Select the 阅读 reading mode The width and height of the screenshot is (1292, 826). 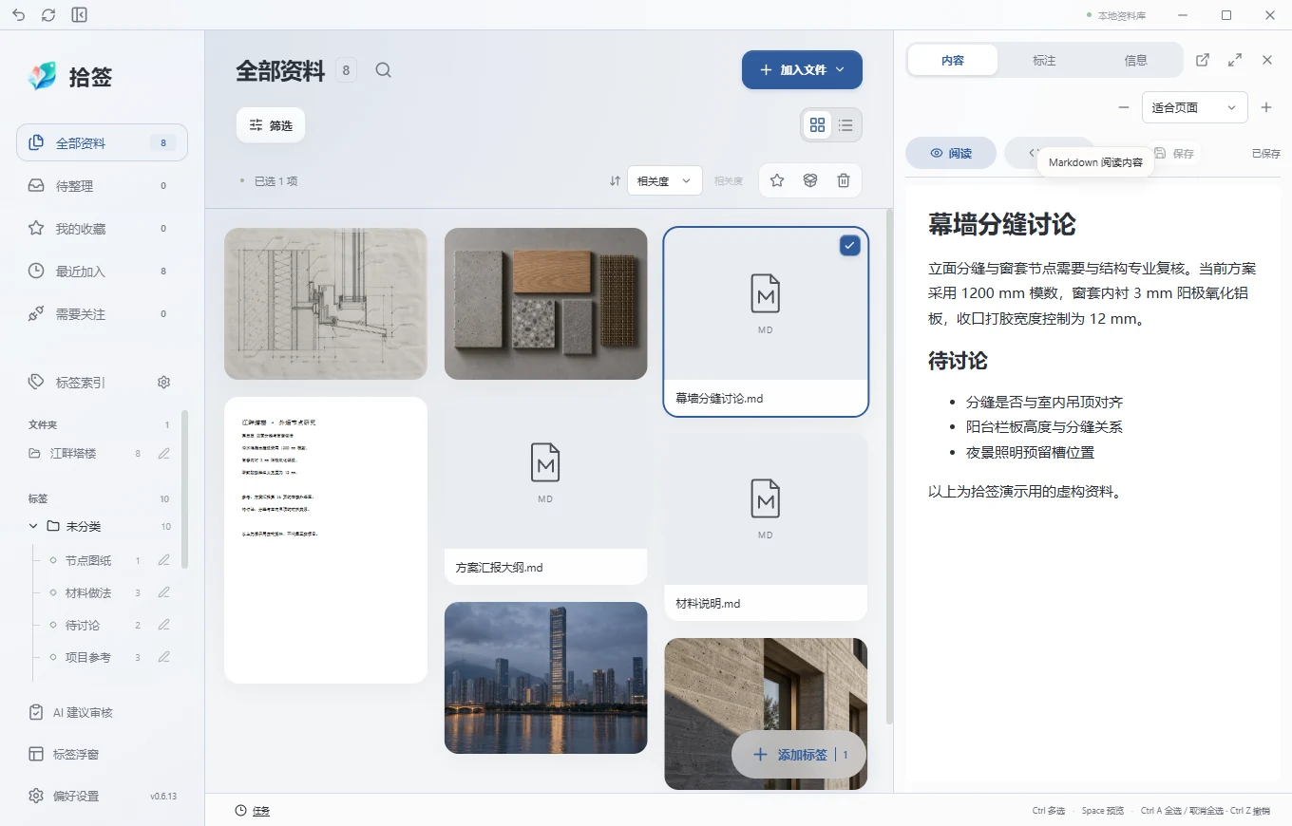point(951,153)
